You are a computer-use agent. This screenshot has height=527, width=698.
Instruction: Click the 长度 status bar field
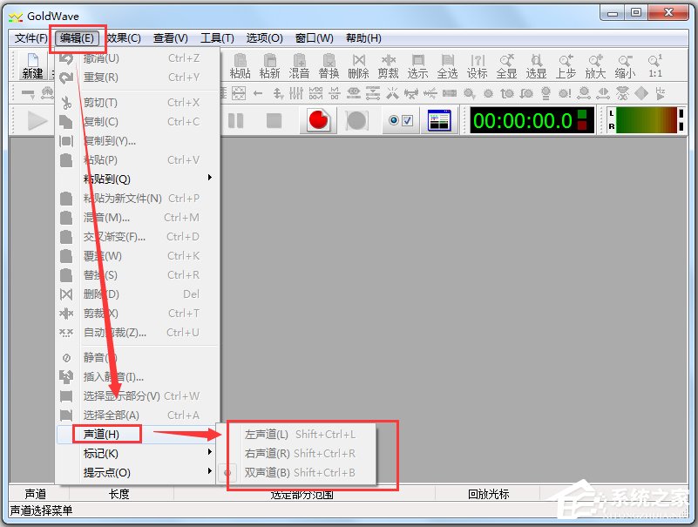pyautogui.click(x=119, y=494)
